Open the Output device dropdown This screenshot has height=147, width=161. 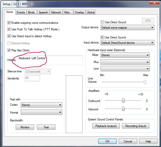(x=127, y=27)
